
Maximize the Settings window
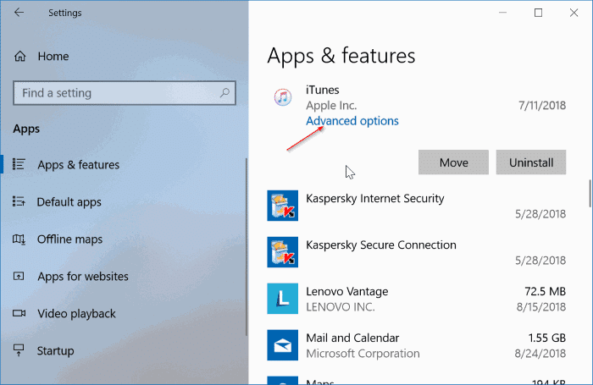coord(538,13)
